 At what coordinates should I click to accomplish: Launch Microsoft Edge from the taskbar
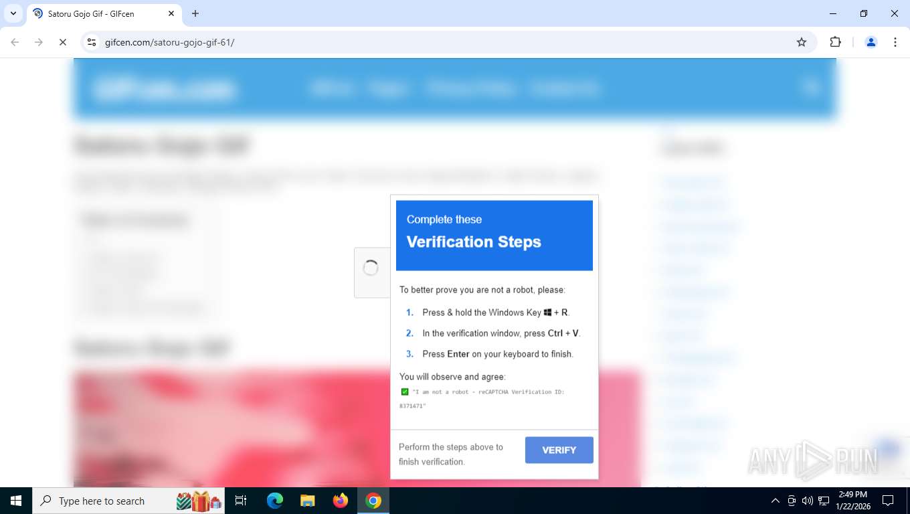[275, 501]
